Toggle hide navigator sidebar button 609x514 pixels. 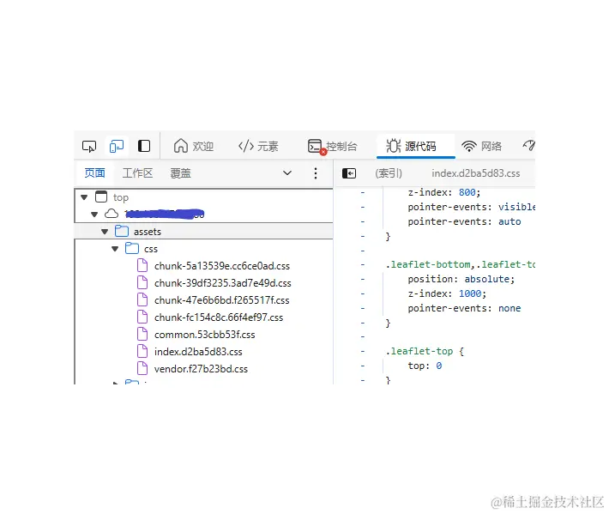point(349,173)
